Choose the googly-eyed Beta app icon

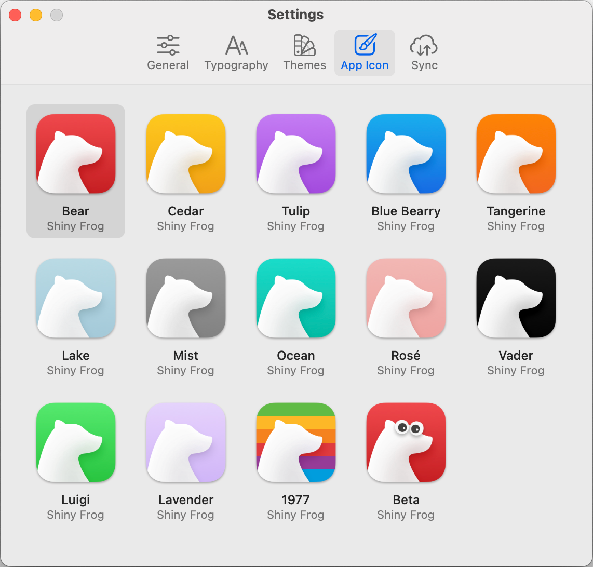coord(406,443)
